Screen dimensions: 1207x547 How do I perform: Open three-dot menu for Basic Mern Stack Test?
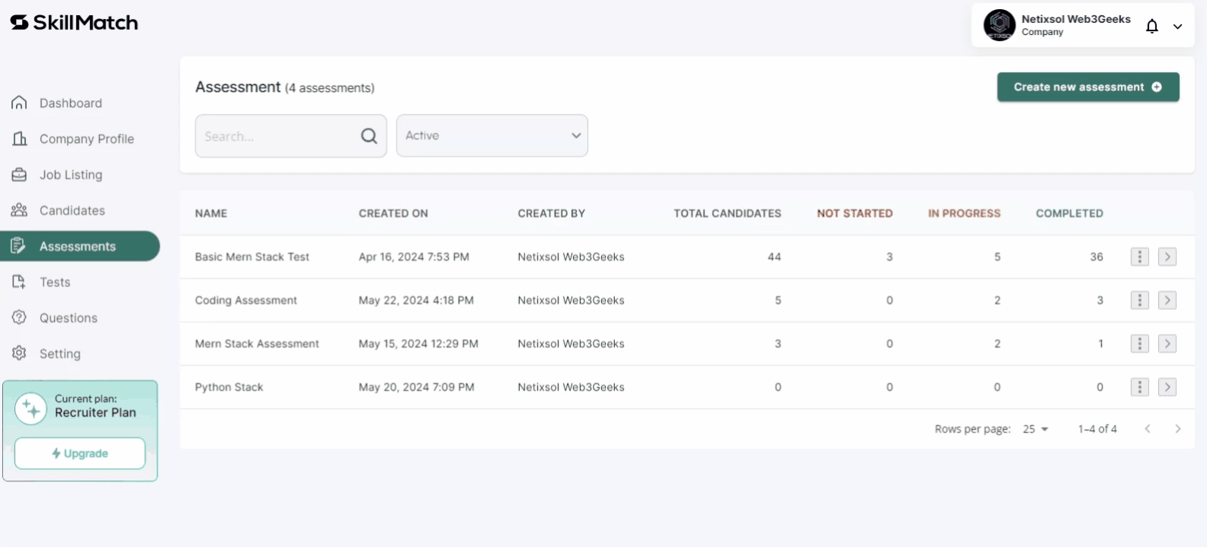(1139, 257)
